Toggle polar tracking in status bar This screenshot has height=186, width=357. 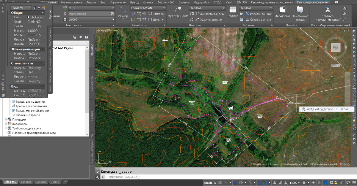(x=242, y=183)
